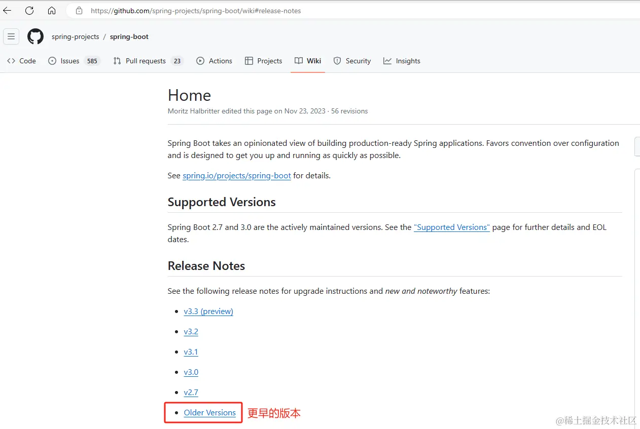Go to GitHub home via the Octocat logo
The image size is (640, 429).
click(x=35, y=36)
